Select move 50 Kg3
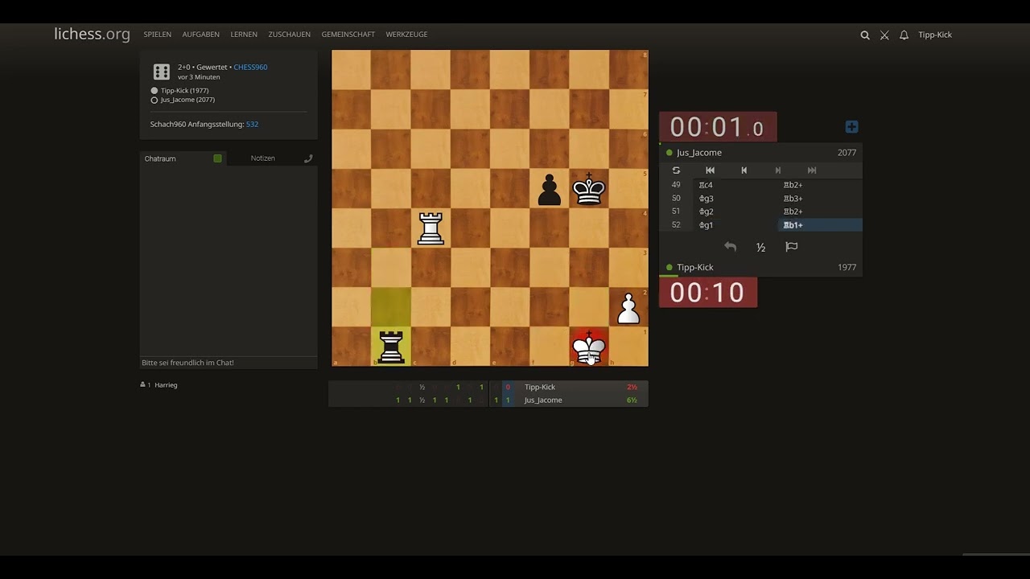1030x579 pixels. coord(735,199)
